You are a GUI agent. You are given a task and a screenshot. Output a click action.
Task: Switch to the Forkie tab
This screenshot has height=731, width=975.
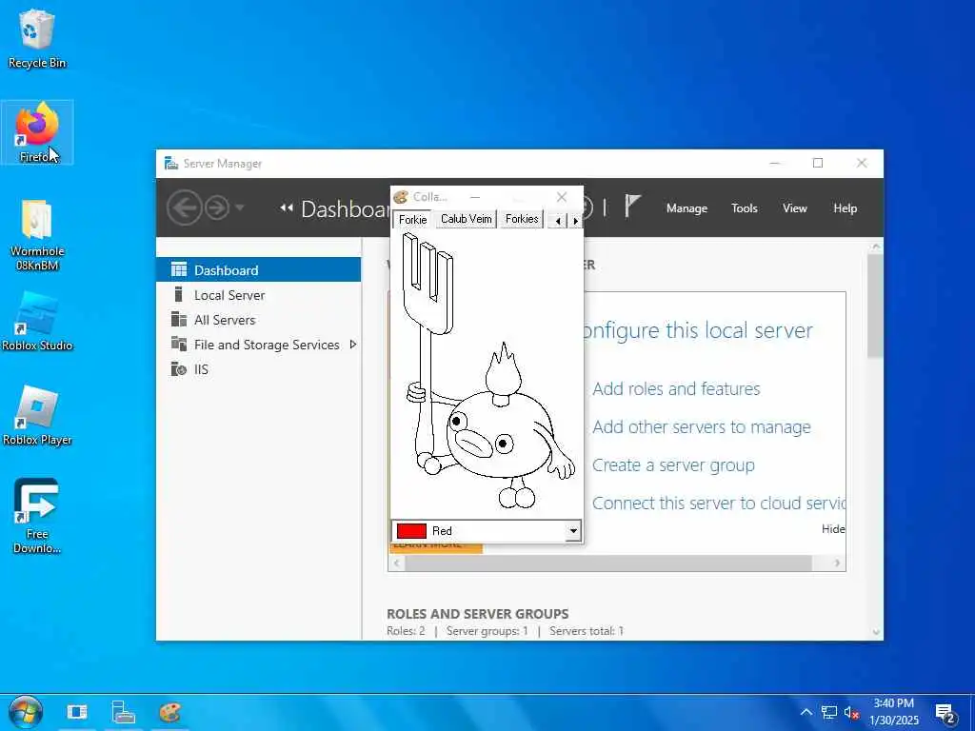click(x=413, y=220)
